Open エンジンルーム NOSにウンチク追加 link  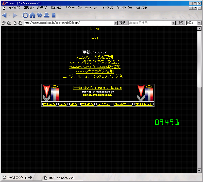pyautogui.click(x=95, y=76)
